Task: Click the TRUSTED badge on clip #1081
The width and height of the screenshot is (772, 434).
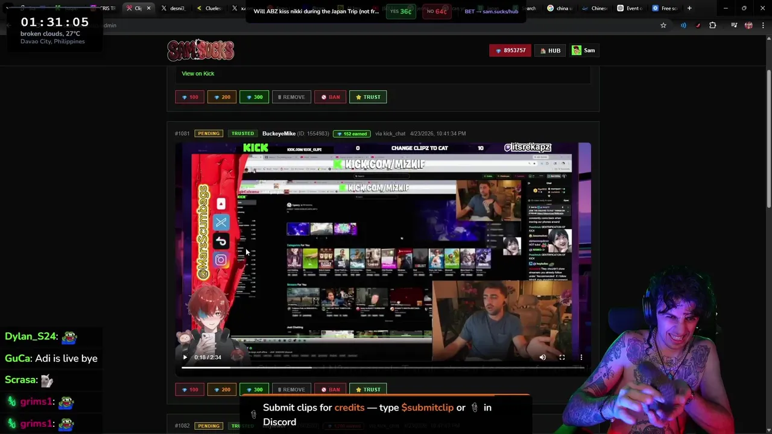Action: coord(242,133)
